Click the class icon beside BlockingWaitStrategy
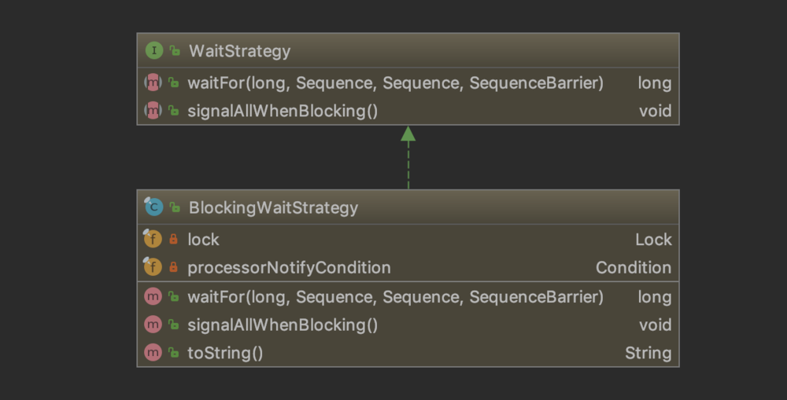Image resolution: width=787 pixels, height=400 pixels. [x=153, y=207]
